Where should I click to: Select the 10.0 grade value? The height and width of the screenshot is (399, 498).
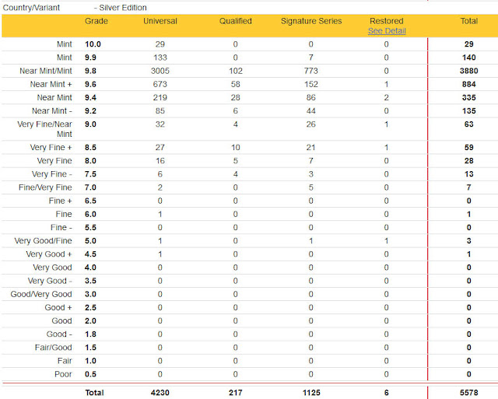93,44
